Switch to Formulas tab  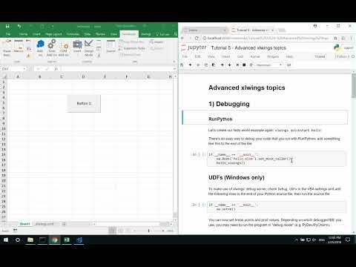click(73, 34)
